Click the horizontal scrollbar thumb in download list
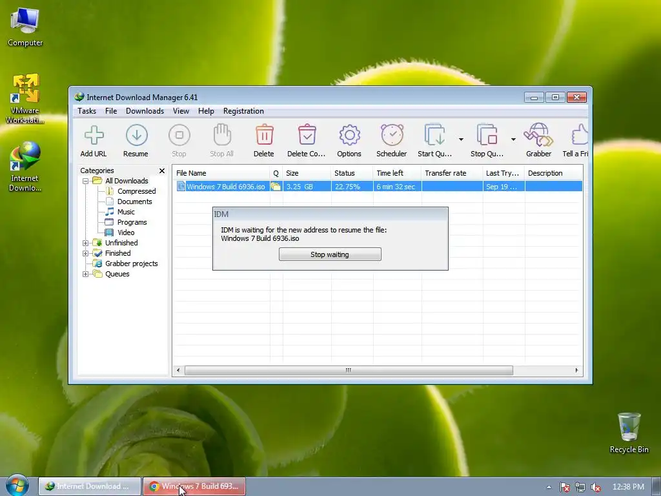The width and height of the screenshot is (661, 496). [x=349, y=370]
